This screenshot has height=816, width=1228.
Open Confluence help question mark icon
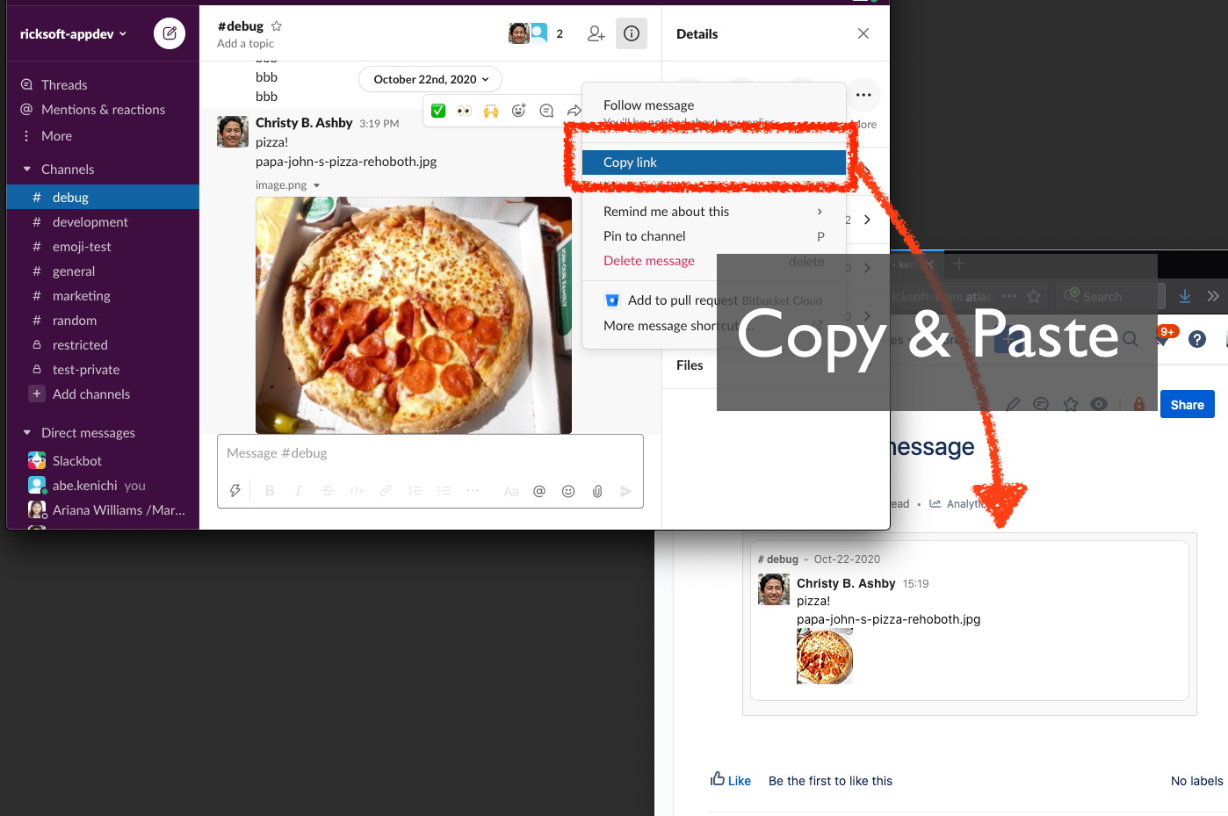[1197, 339]
